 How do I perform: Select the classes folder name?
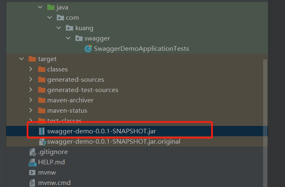tap(57, 69)
